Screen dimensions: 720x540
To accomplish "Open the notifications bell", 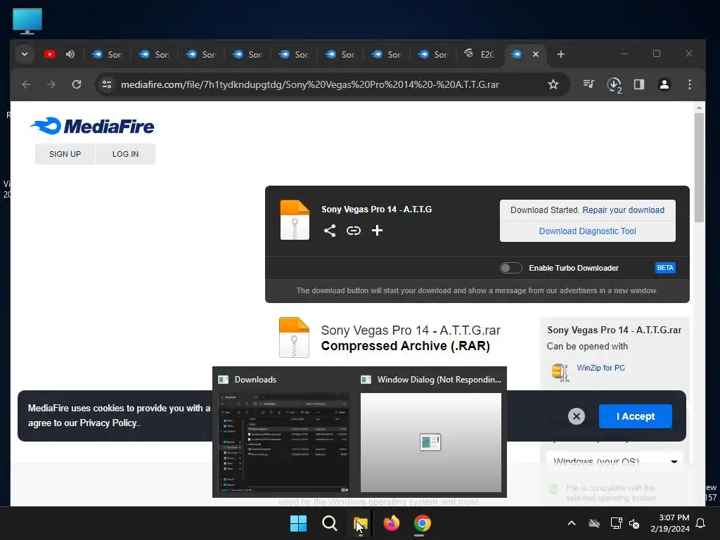I will pos(700,523).
